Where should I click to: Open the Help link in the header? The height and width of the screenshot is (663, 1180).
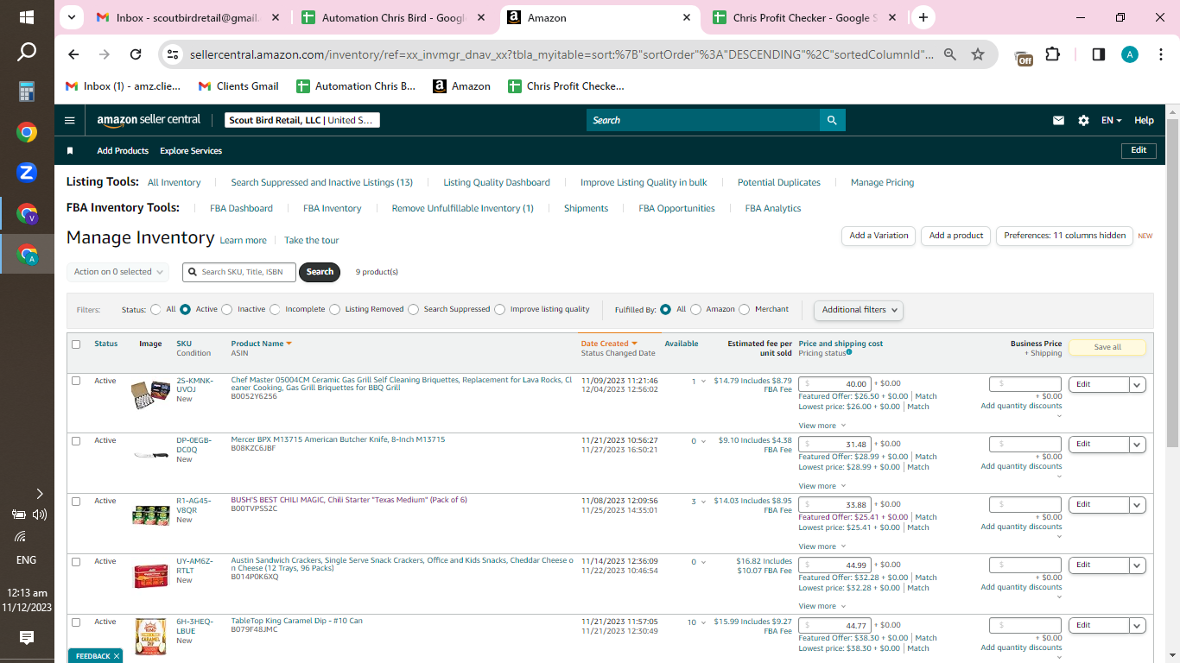pyautogui.click(x=1144, y=121)
